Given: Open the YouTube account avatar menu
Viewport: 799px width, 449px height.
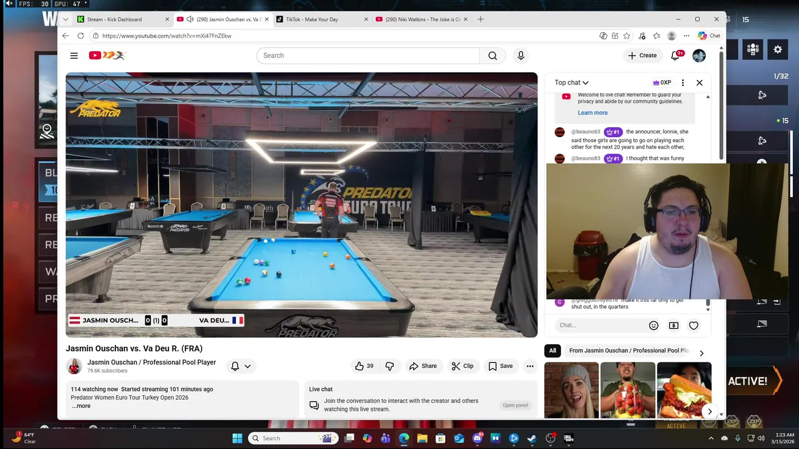Looking at the screenshot, I should (699, 56).
